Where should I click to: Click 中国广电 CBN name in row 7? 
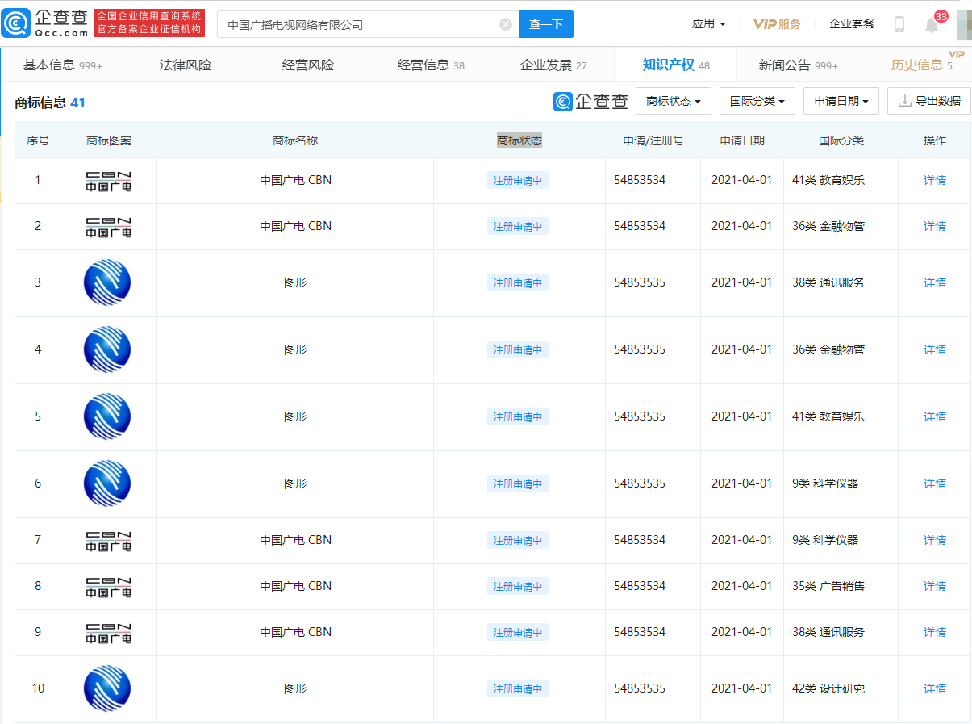(295, 540)
